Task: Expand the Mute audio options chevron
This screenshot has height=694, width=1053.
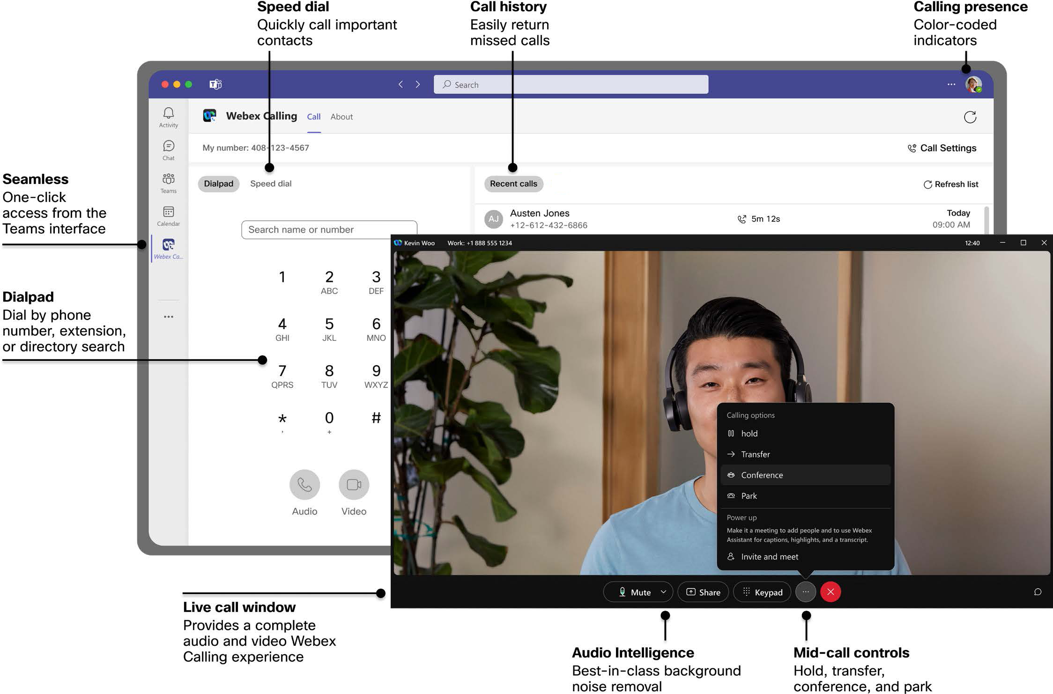Action: (x=663, y=592)
